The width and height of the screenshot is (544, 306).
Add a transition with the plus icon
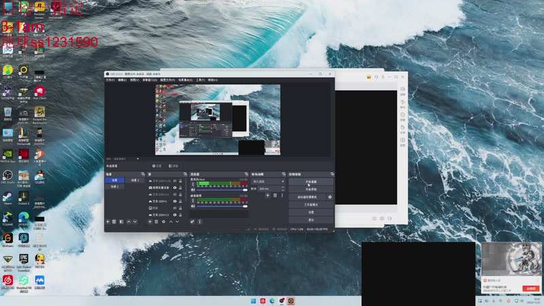pyautogui.click(x=267, y=196)
